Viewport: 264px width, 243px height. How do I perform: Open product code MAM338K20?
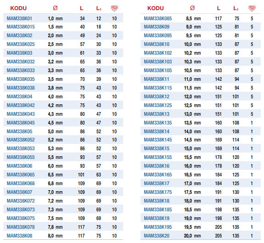coord(157,236)
